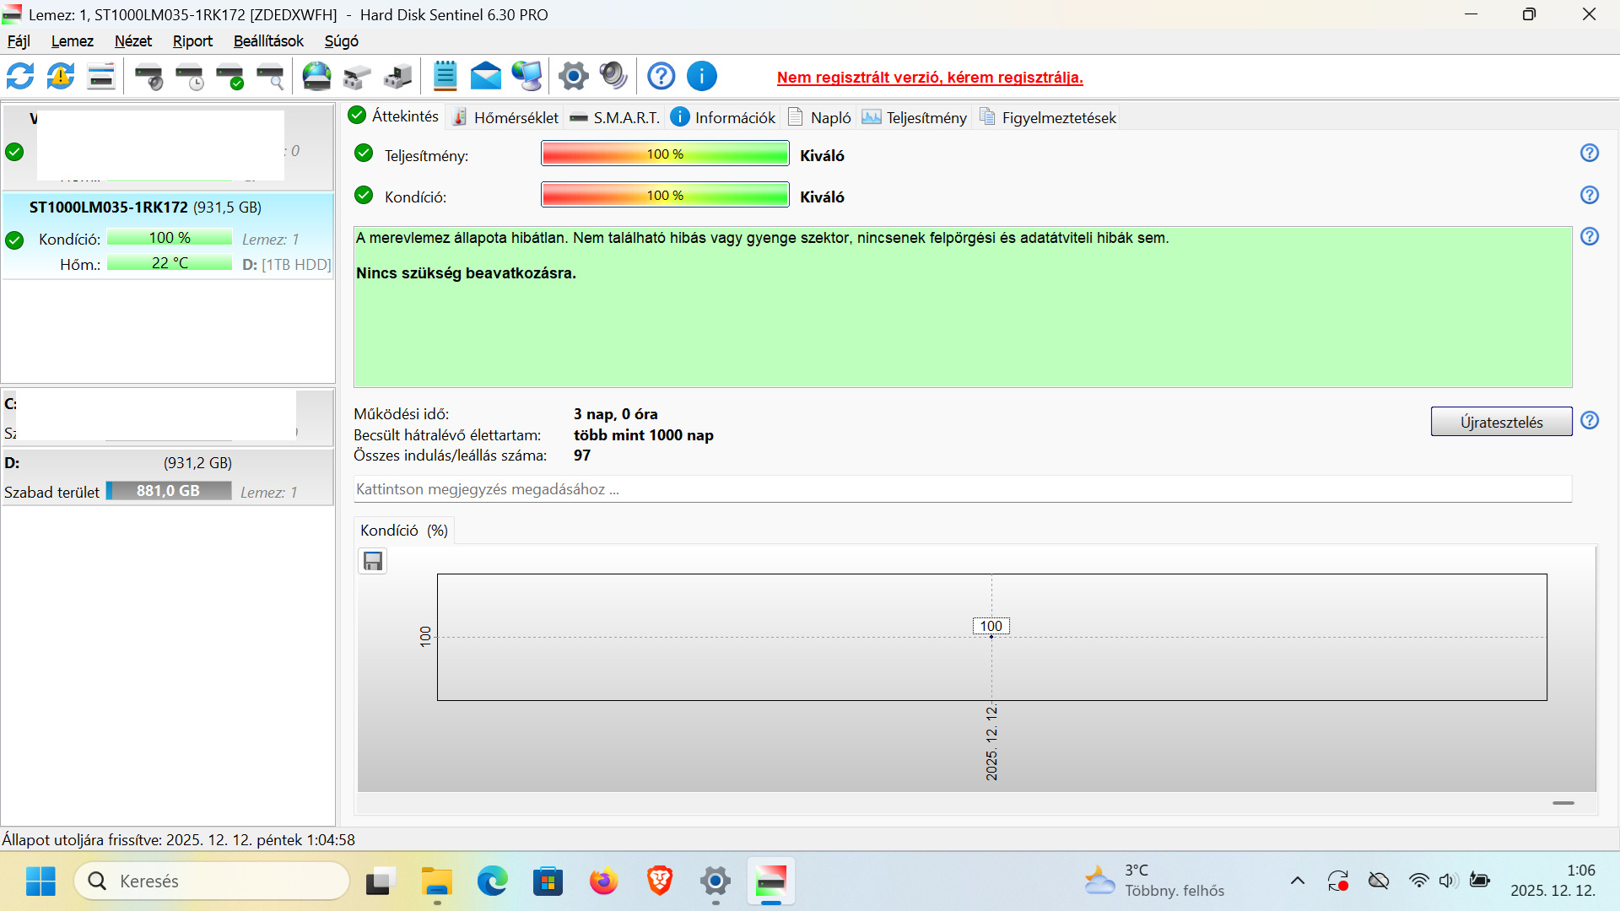The height and width of the screenshot is (911, 1620).
Task: Open the Riport menu
Action: click(192, 41)
